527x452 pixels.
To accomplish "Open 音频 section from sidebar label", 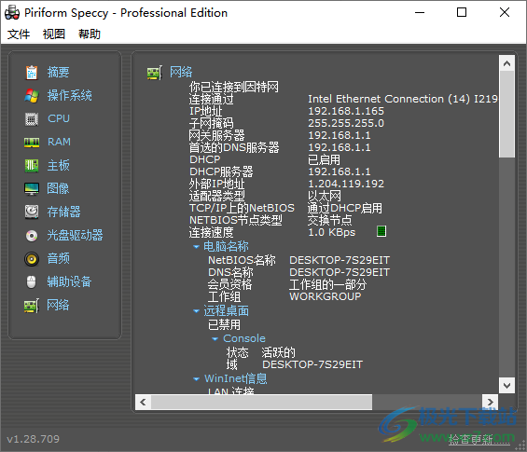I will (x=58, y=258).
